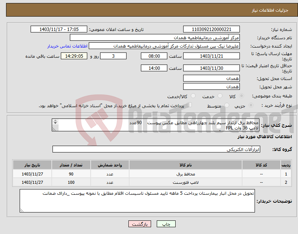Click the buyer name field مرکز آموزشی درمانیفاطمیه
Viewport: 298px width, 234px height.
tap(155, 38)
